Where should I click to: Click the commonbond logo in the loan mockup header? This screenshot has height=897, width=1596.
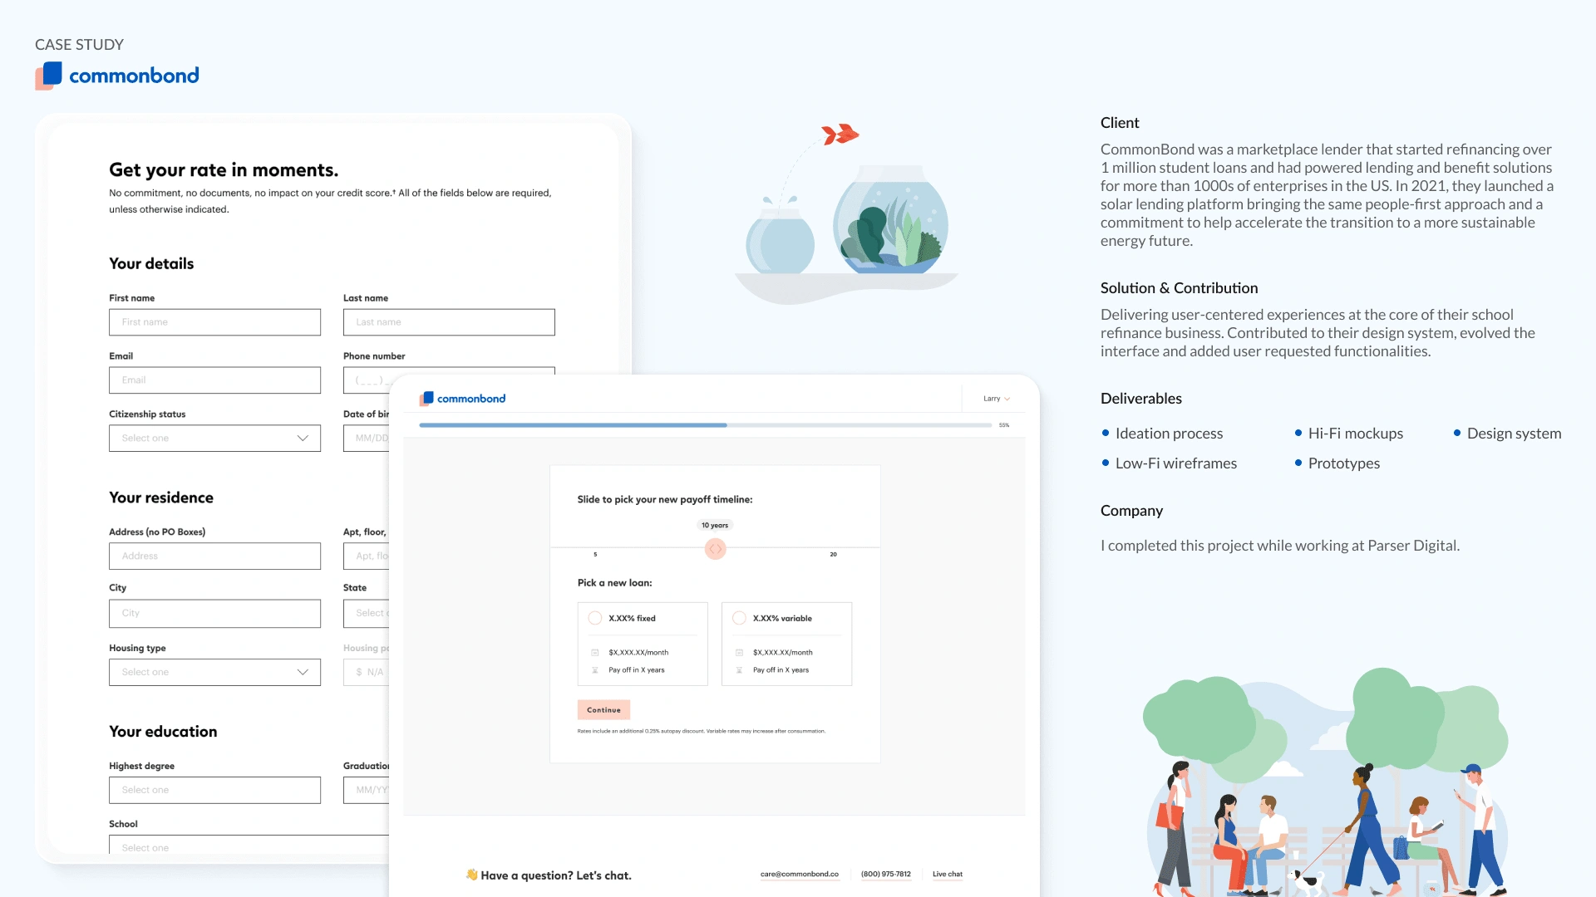(x=463, y=399)
